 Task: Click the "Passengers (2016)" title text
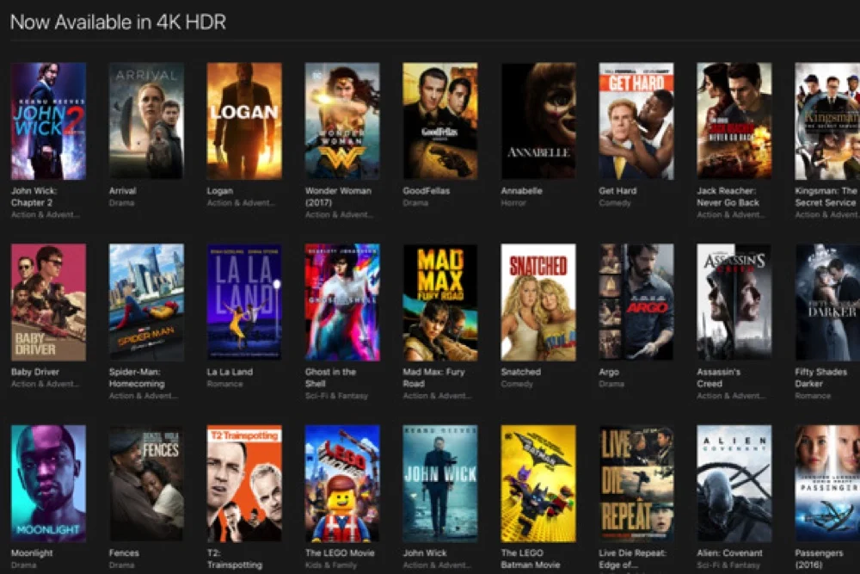(x=819, y=559)
